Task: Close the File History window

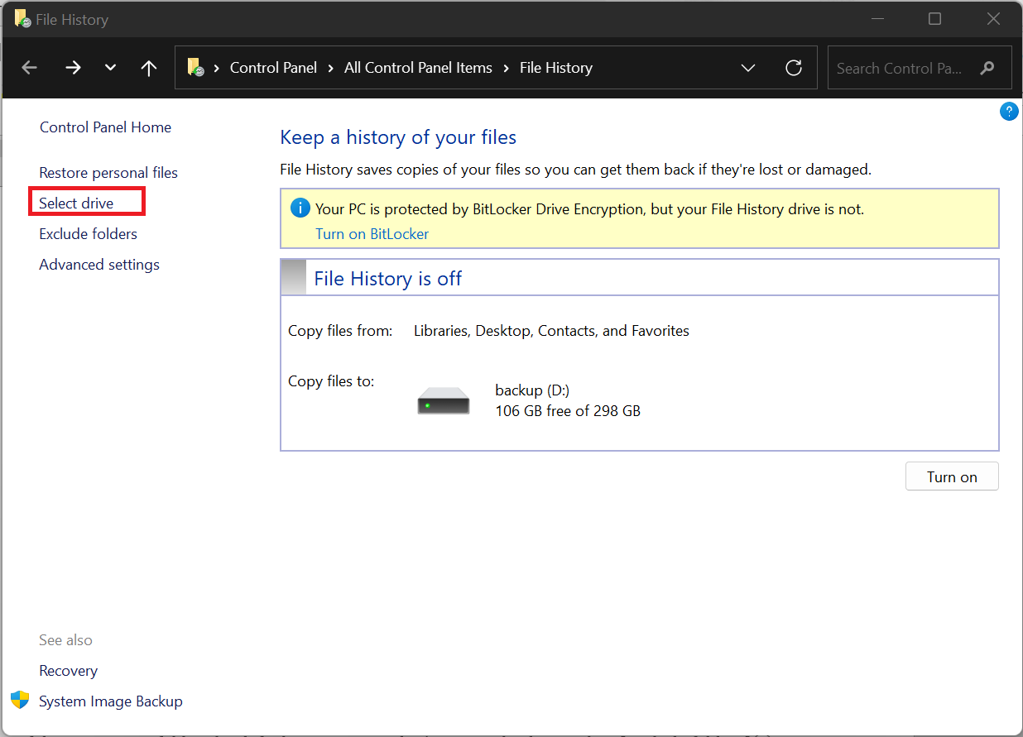Action: click(x=993, y=19)
